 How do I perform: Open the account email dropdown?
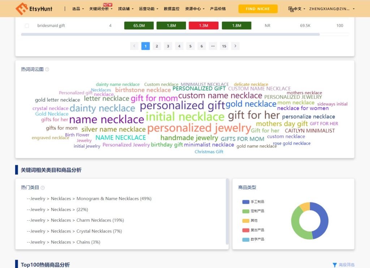pos(332,9)
